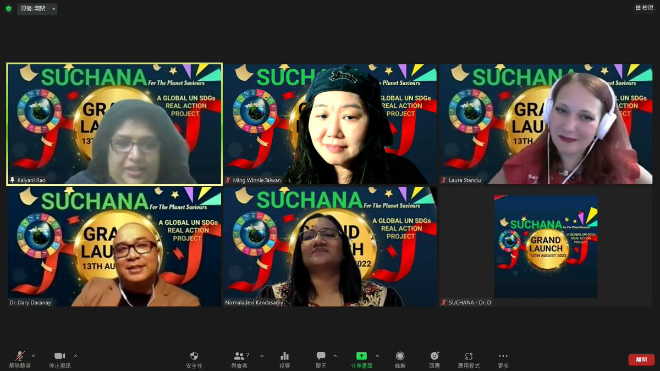
Task: Unmute the microphone
Action: tap(20, 359)
